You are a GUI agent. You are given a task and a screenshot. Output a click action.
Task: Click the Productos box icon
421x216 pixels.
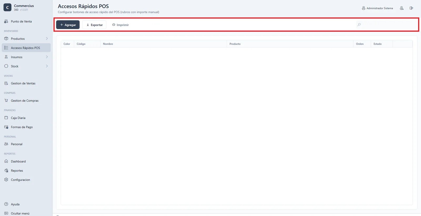pyautogui.click(x=6, y=39)
